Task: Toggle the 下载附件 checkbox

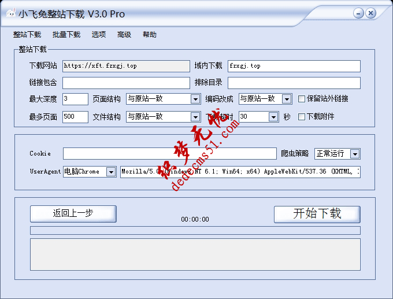Action: point(302,117)
